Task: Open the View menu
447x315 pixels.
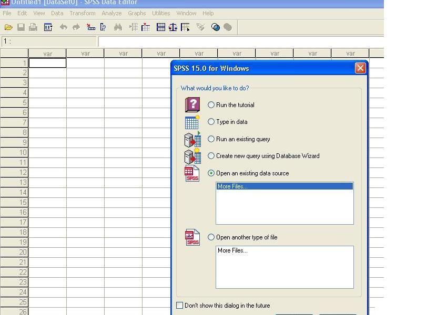Action: [39, 13]
